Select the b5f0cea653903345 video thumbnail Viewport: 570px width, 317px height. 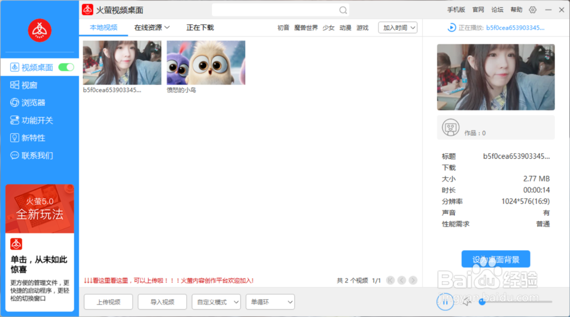pos(122,63)
